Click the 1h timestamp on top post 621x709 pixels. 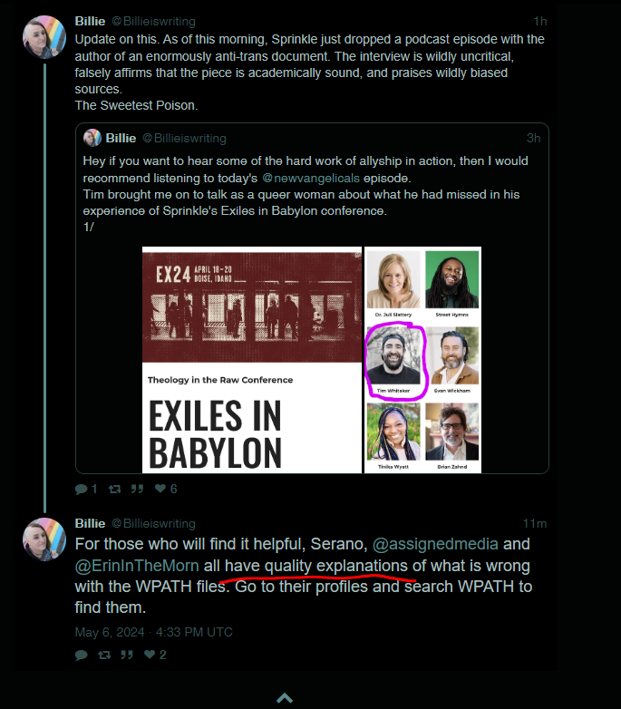click(x=539, y=21)
